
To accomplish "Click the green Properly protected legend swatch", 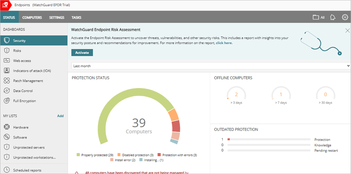I will [x=78, y=155].
